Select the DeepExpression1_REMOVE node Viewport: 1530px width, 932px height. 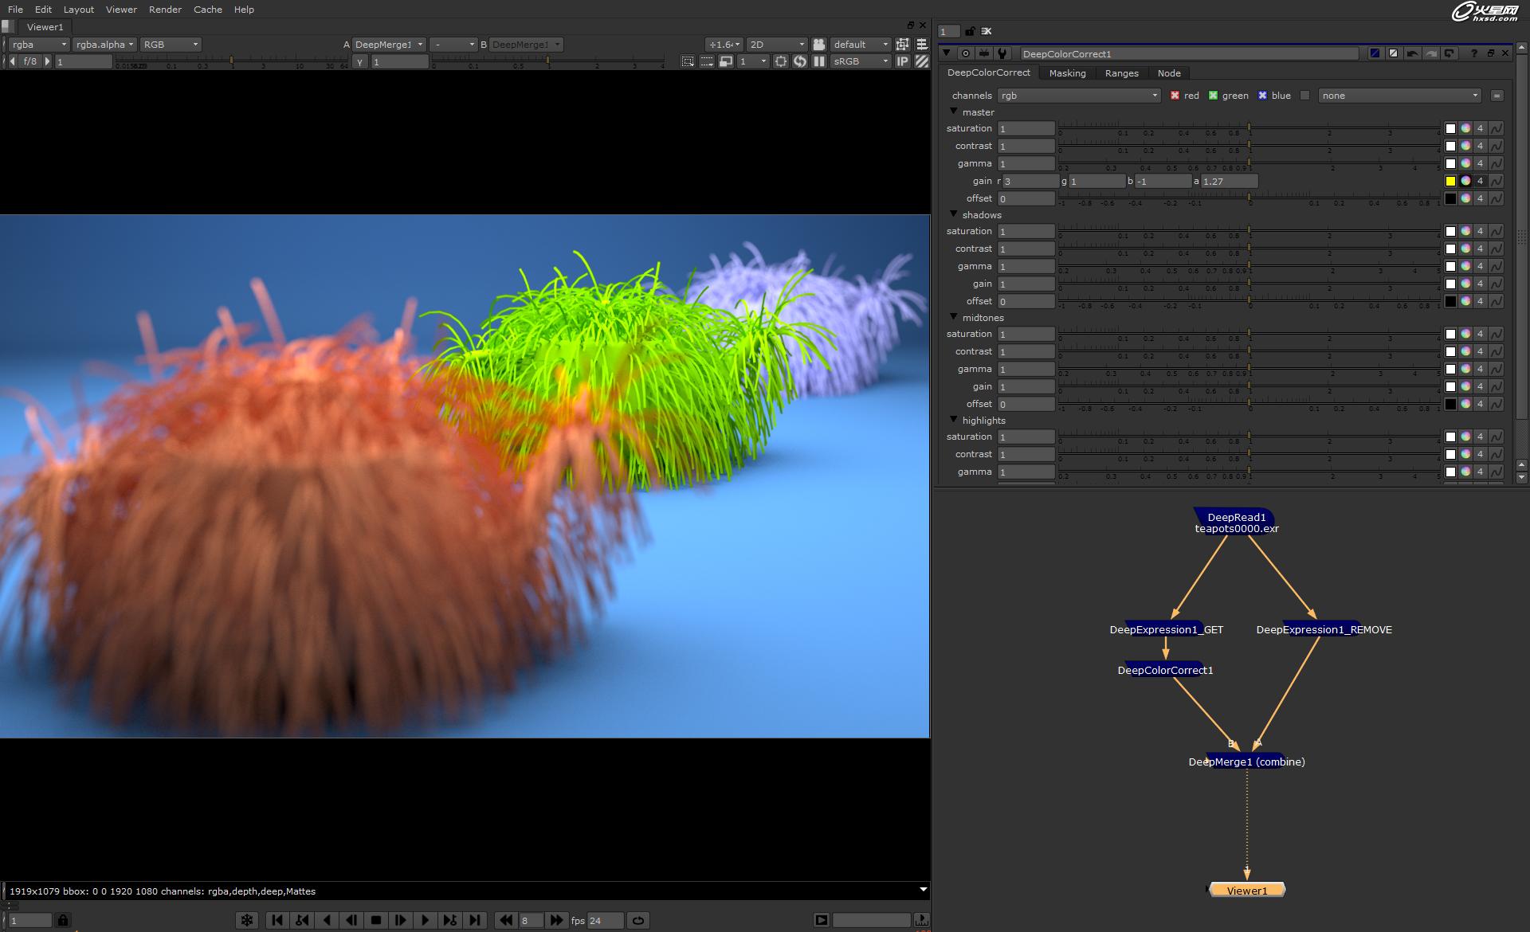point(1324,629)
